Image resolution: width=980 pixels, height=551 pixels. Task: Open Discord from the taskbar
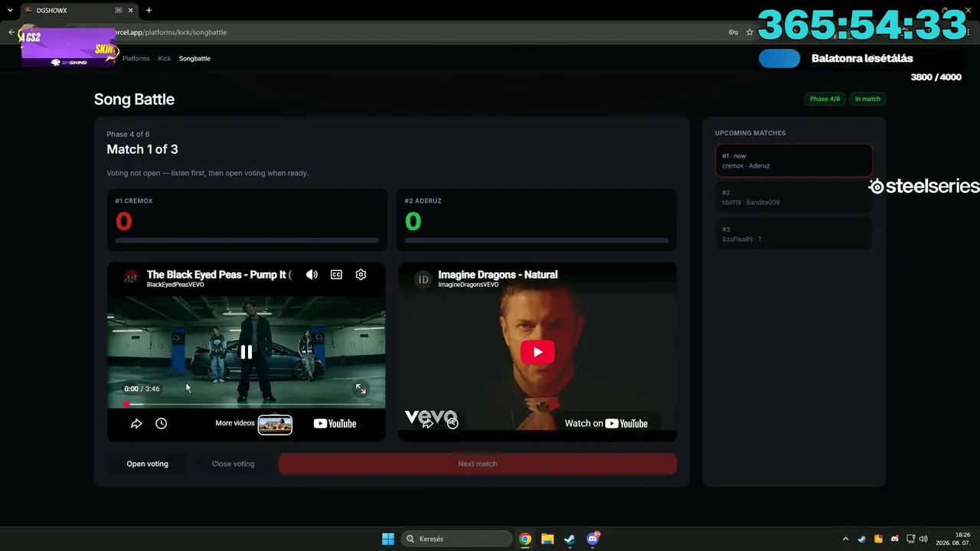coord(593,539)
